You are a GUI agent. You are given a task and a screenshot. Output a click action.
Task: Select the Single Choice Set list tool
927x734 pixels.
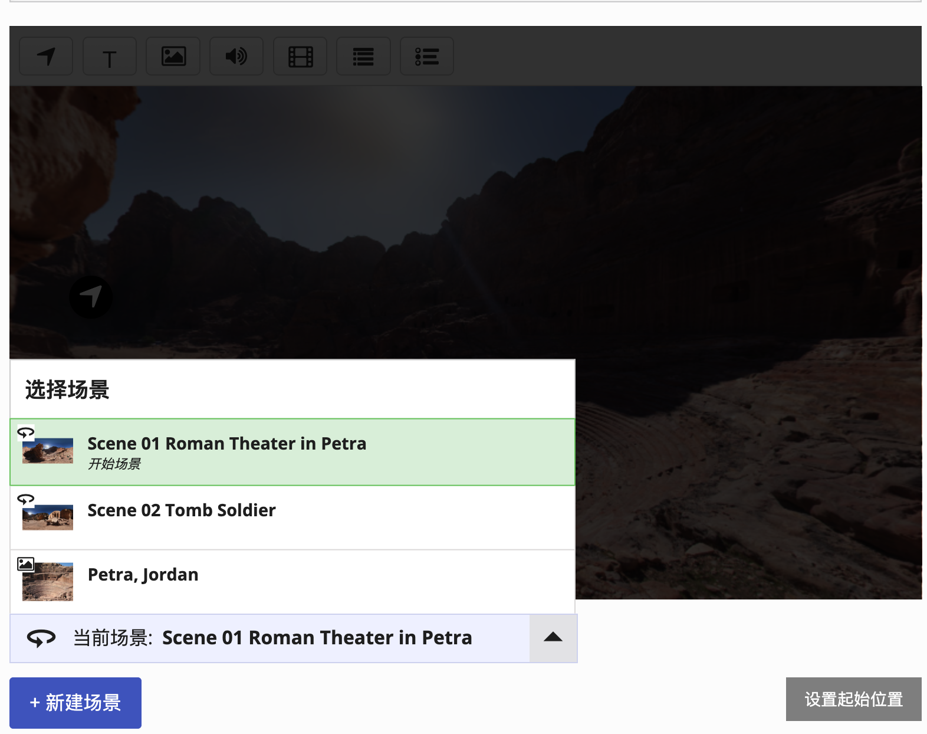(427, 57)
